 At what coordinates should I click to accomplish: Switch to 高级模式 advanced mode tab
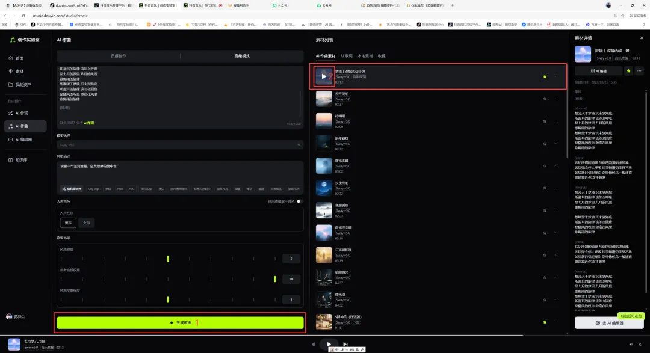tap(242, 56)
